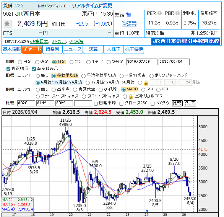224x217 pixels.
Task: Select ヒストリカルPER radio button
Action: [x=125, y=96]
